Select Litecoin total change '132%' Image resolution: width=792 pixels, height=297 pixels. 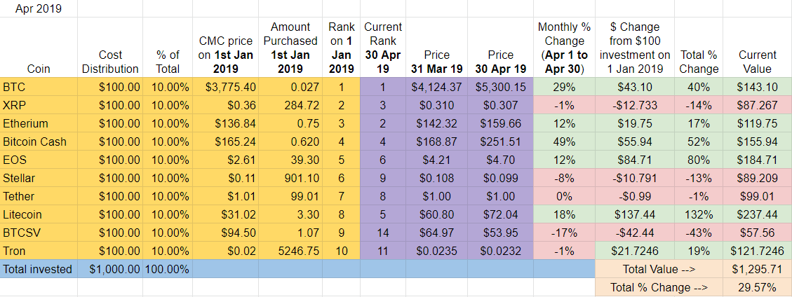(x=699, y=214)
